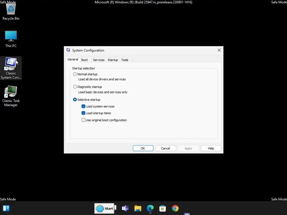The width and height of the screenshot is (287, 215).
Task: Select the Normal startup radio button
Action: coord(75,74)
